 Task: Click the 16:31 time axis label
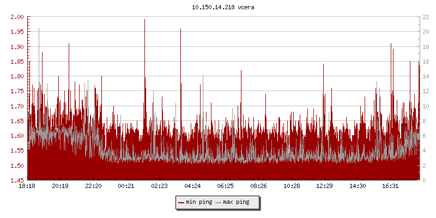[x=390, y=186]
